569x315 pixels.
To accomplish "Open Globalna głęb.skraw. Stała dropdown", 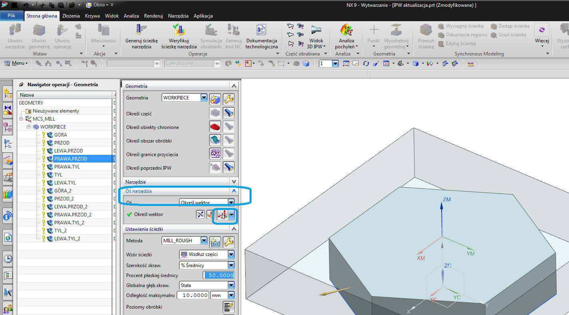I will pos(231,285).
